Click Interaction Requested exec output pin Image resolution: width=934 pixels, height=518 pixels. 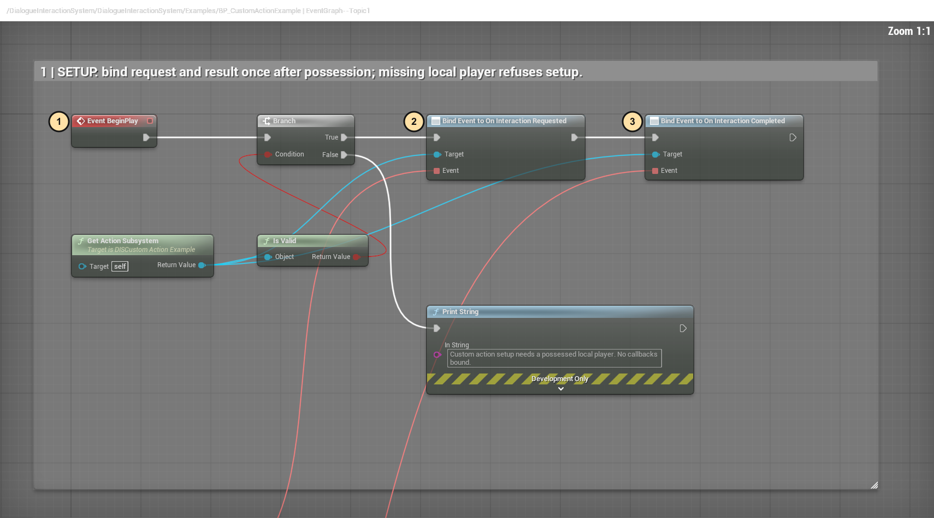tap(574, 137)
